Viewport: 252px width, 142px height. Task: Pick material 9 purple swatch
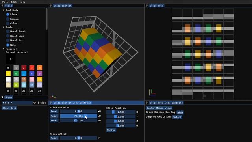coord(39,74)
